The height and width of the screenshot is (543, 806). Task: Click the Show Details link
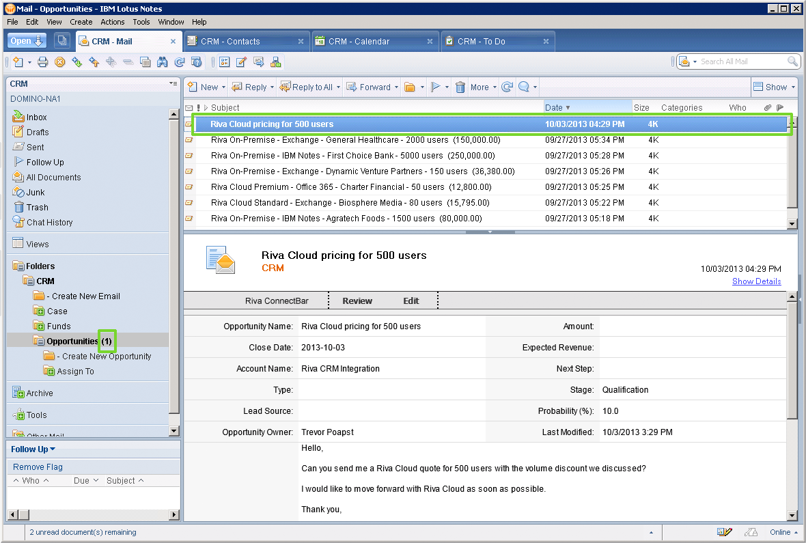point(756,281)
